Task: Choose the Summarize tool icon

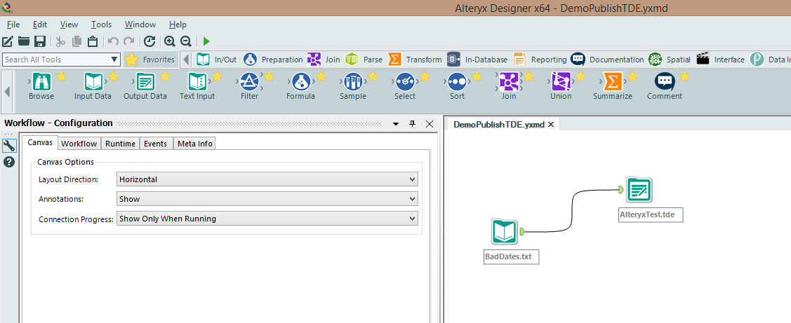Action: pos(612,82)
